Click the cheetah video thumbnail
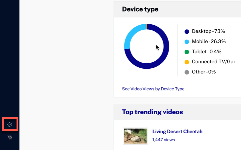The height and width of the screenshot is (150, 241). [136, 136]
